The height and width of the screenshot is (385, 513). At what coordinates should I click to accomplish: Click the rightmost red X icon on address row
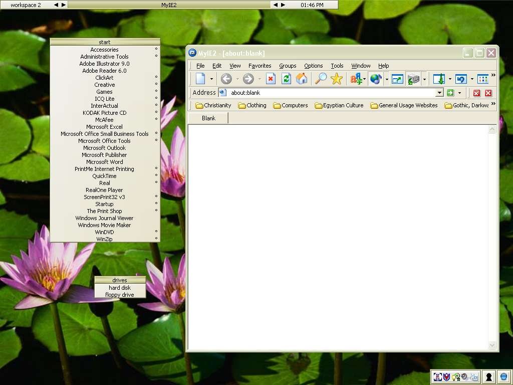coord(488,93)
